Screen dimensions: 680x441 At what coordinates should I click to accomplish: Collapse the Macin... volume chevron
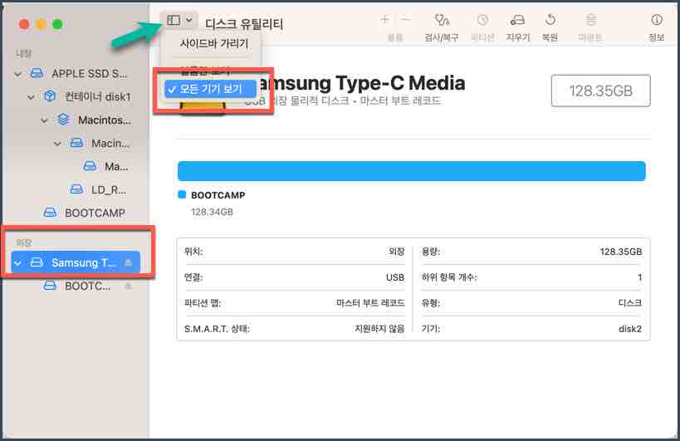(57, 144)
